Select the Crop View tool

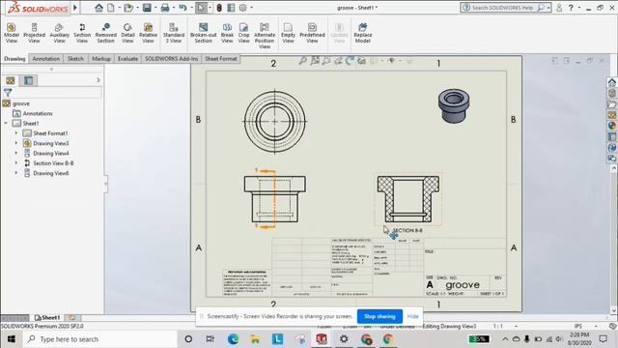click(x=243, y=32)
